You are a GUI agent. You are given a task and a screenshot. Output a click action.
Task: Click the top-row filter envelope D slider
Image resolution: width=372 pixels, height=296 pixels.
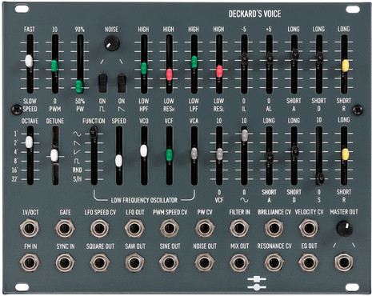click(319, 58)
